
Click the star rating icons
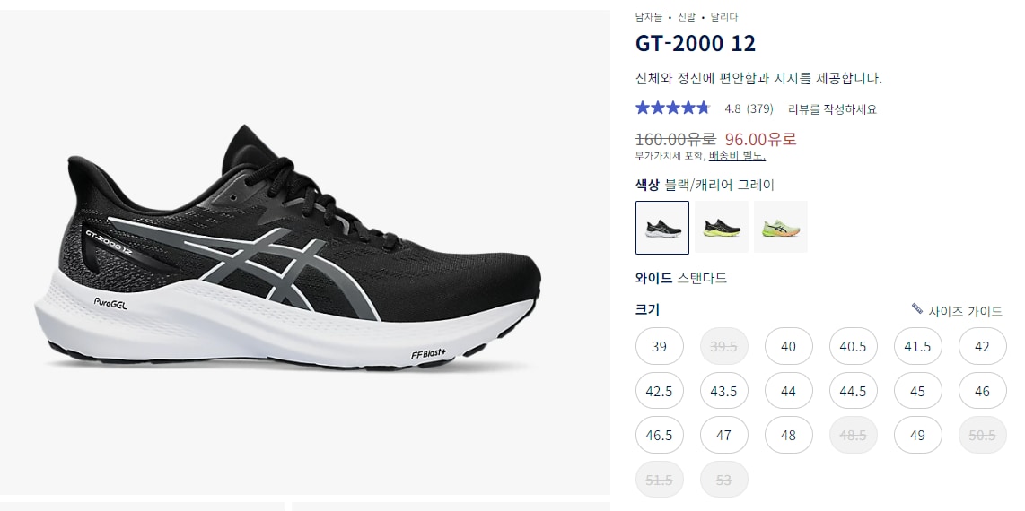coord(672,108)
